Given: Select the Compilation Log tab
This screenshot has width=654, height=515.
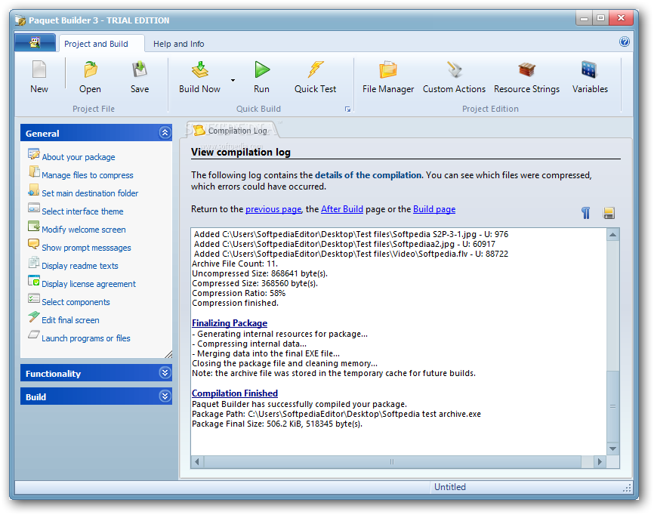Looking at the screenshot, I should pos(232,131).
